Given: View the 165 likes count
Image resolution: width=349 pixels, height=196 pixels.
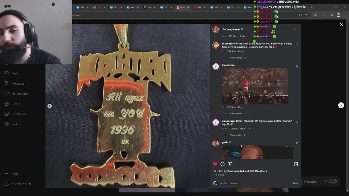Looking at the screenshot, I should pyautogui.click(x=233, y=36).
